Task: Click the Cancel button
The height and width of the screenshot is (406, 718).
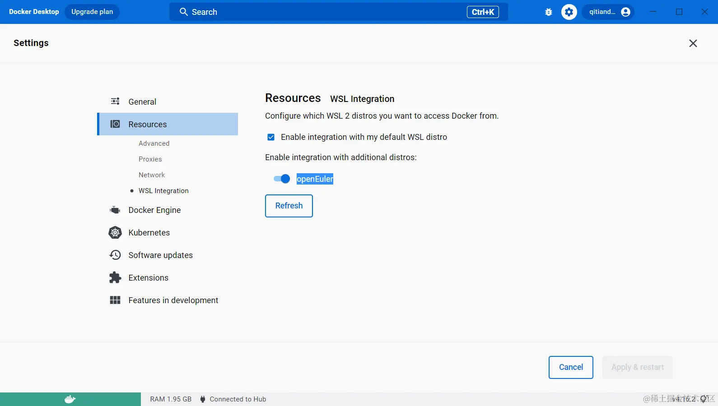Action: (571, 367)
